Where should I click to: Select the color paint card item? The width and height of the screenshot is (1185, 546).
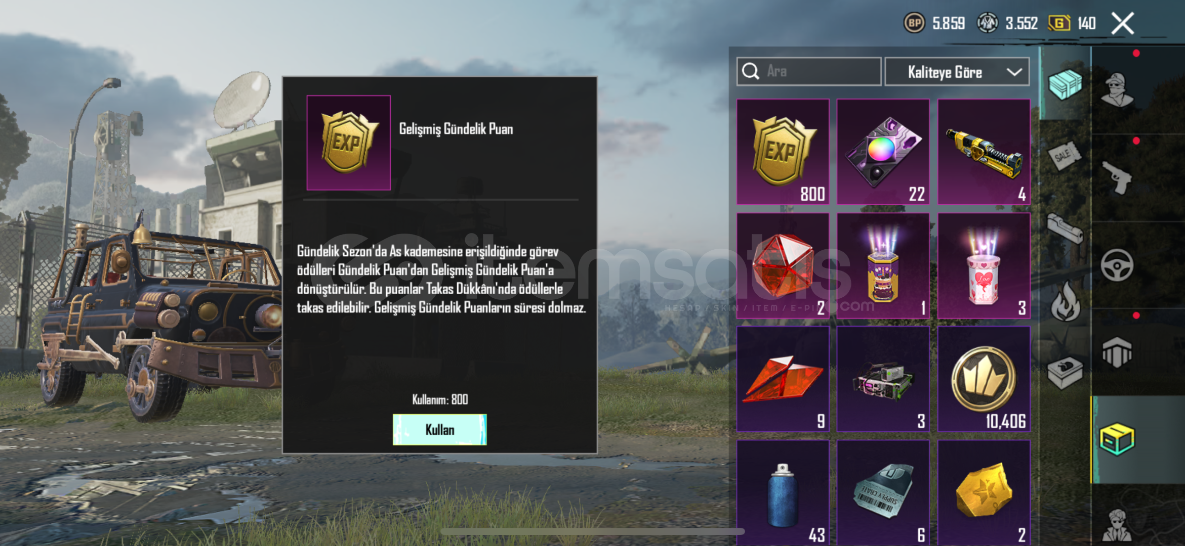[x=883, y=152]
